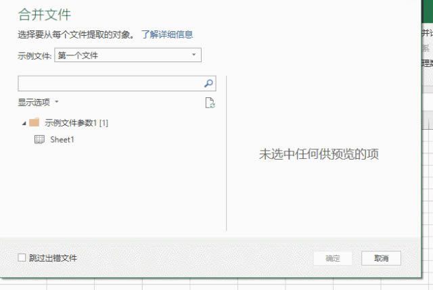The image size is (433, 290).
Task: Collapse the 示例文件参数1 tree node triangle
Action: (x=24, y=123)
